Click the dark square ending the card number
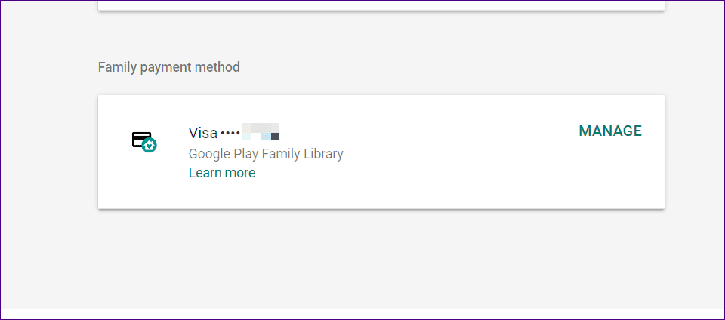This screenshot has width=725, height=320. pos(276,136)
